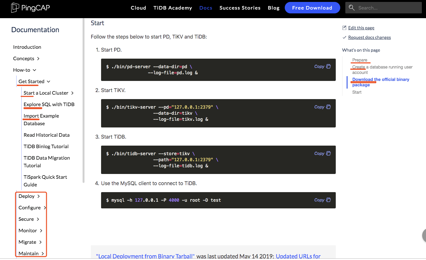Expand the Concepts section chevron
Screen dimensions: 426x260
tap(38, 59)
